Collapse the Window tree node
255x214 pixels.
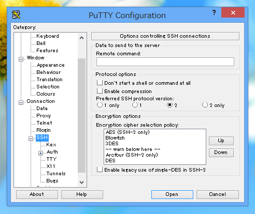pyautogui.click(x=21, y=59)
